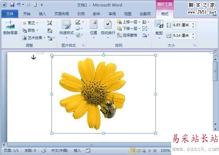Viewport: 219px width, 155px height.
Task: Select the Web Layout view button
Action: tap(144, 151)
